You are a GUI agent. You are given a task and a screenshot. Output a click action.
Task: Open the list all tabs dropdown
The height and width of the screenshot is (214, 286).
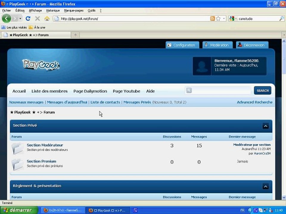point(284,35)
